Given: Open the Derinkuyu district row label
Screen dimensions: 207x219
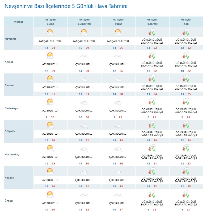Looking at the screenshot, I should (11, 108).
